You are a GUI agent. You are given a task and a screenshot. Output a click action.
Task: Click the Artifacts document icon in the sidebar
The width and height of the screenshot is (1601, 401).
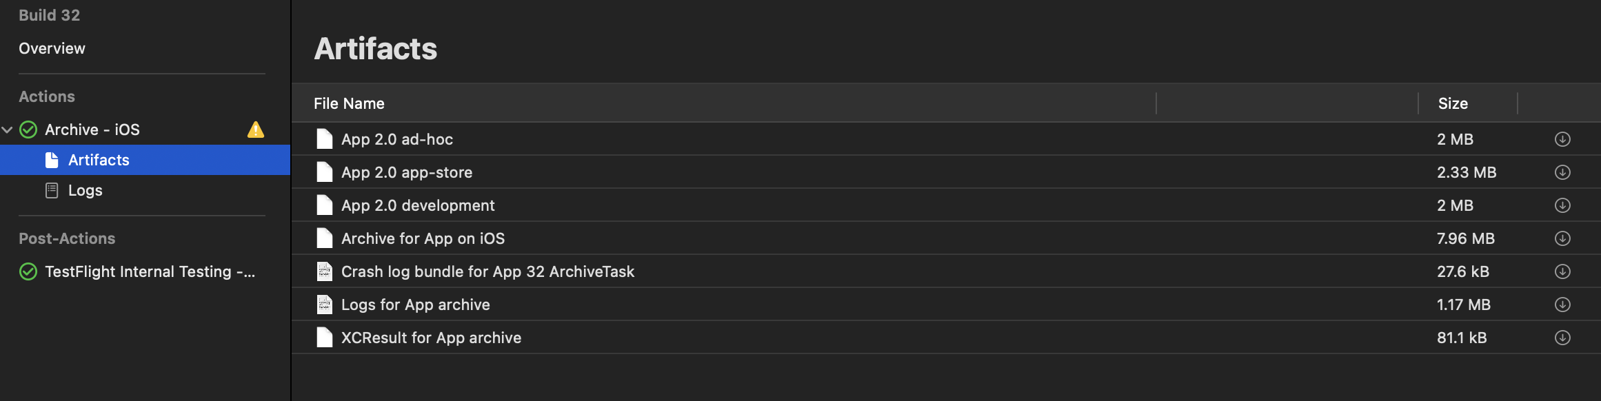(x=51, y=160)
